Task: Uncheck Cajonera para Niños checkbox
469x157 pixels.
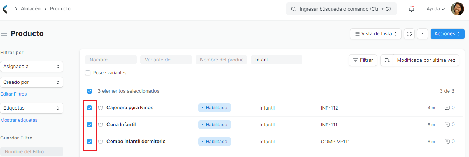Action: (90, 108)
